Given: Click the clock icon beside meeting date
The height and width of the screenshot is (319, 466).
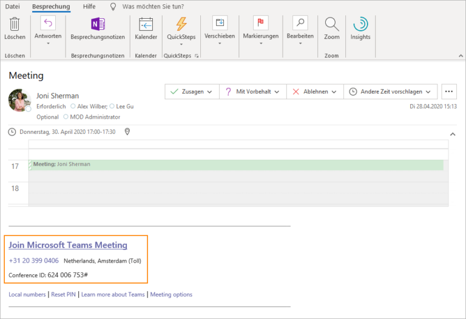Looking at the screenshot, I should (x=12, y=132).
